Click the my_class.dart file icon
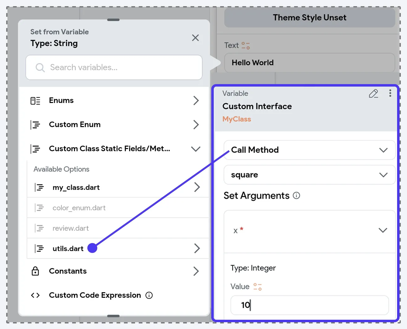Screen dimensions: 407x329 [x=39, y=187]
